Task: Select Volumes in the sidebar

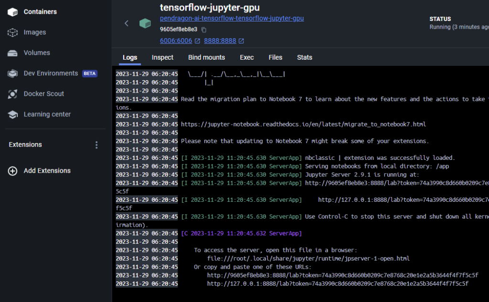Action: pos(37,53)
